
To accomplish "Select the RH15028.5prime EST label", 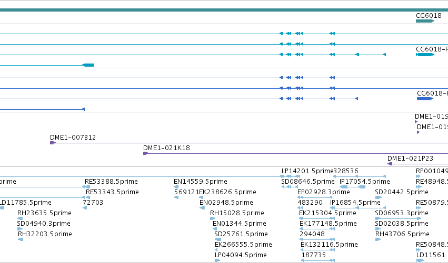I will coord(237,213).
